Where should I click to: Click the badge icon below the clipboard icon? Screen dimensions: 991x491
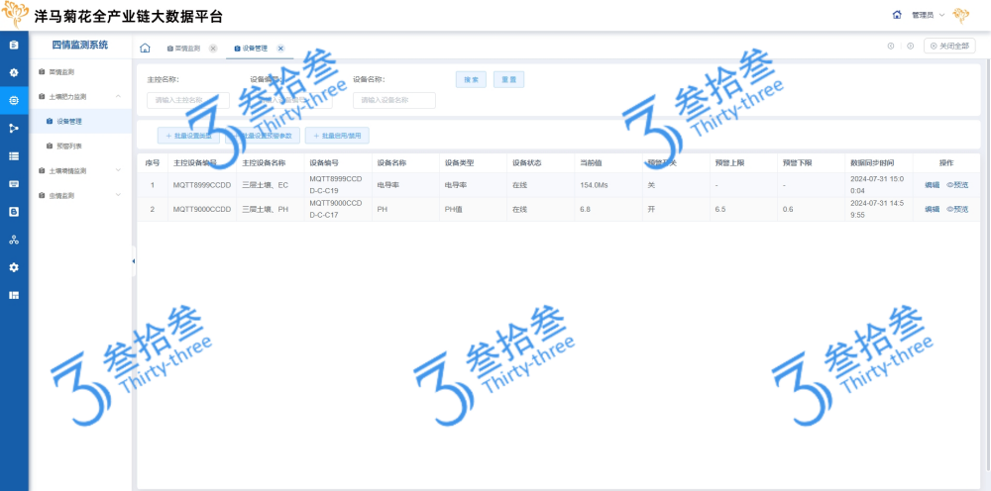click(14, 72)
